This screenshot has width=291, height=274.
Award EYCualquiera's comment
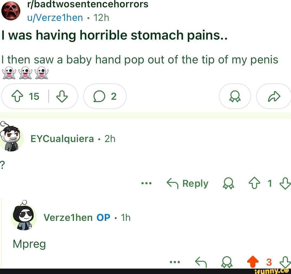(228, 183)
